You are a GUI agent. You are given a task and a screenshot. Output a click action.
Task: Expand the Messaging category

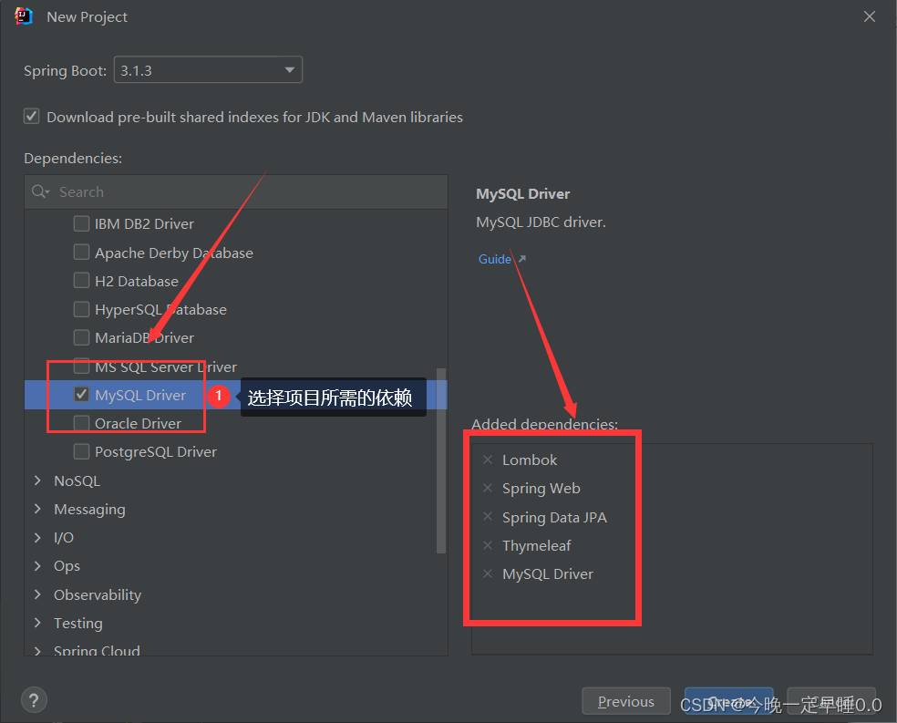pos(37,509)
